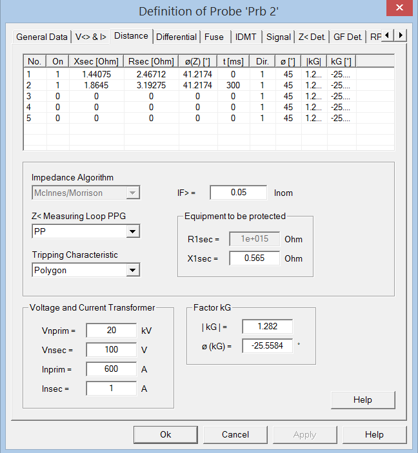Click the Ok button
Screen dimensions: 418x453
pos(166,434)
